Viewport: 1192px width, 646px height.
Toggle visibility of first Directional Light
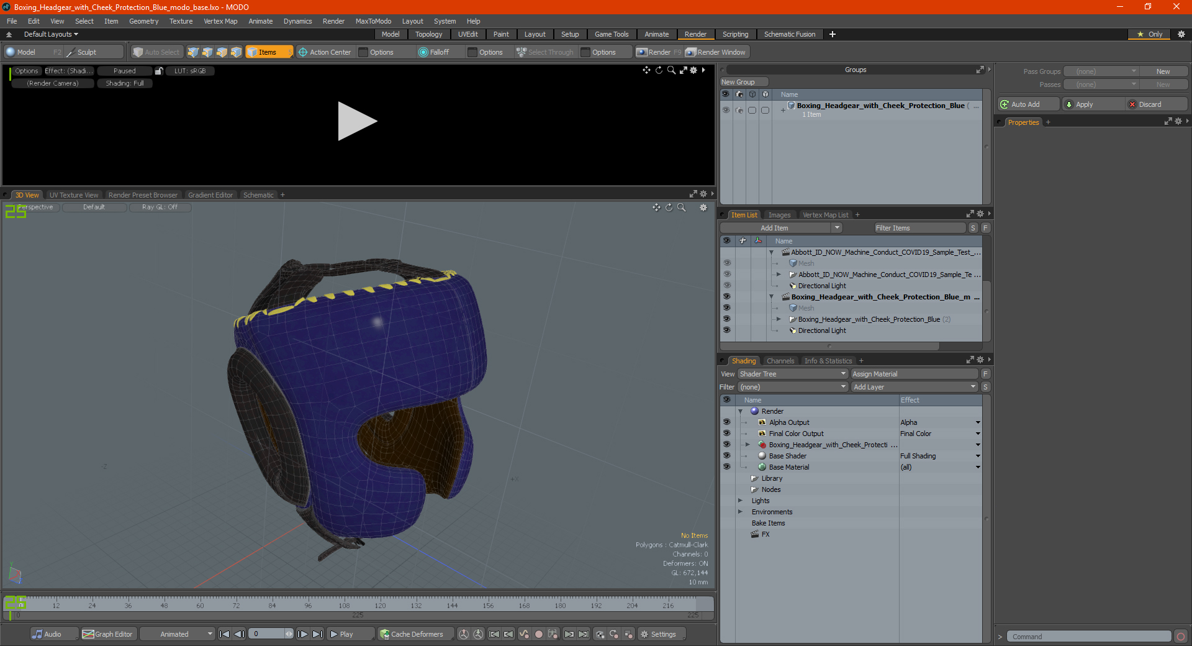(726, 286)
